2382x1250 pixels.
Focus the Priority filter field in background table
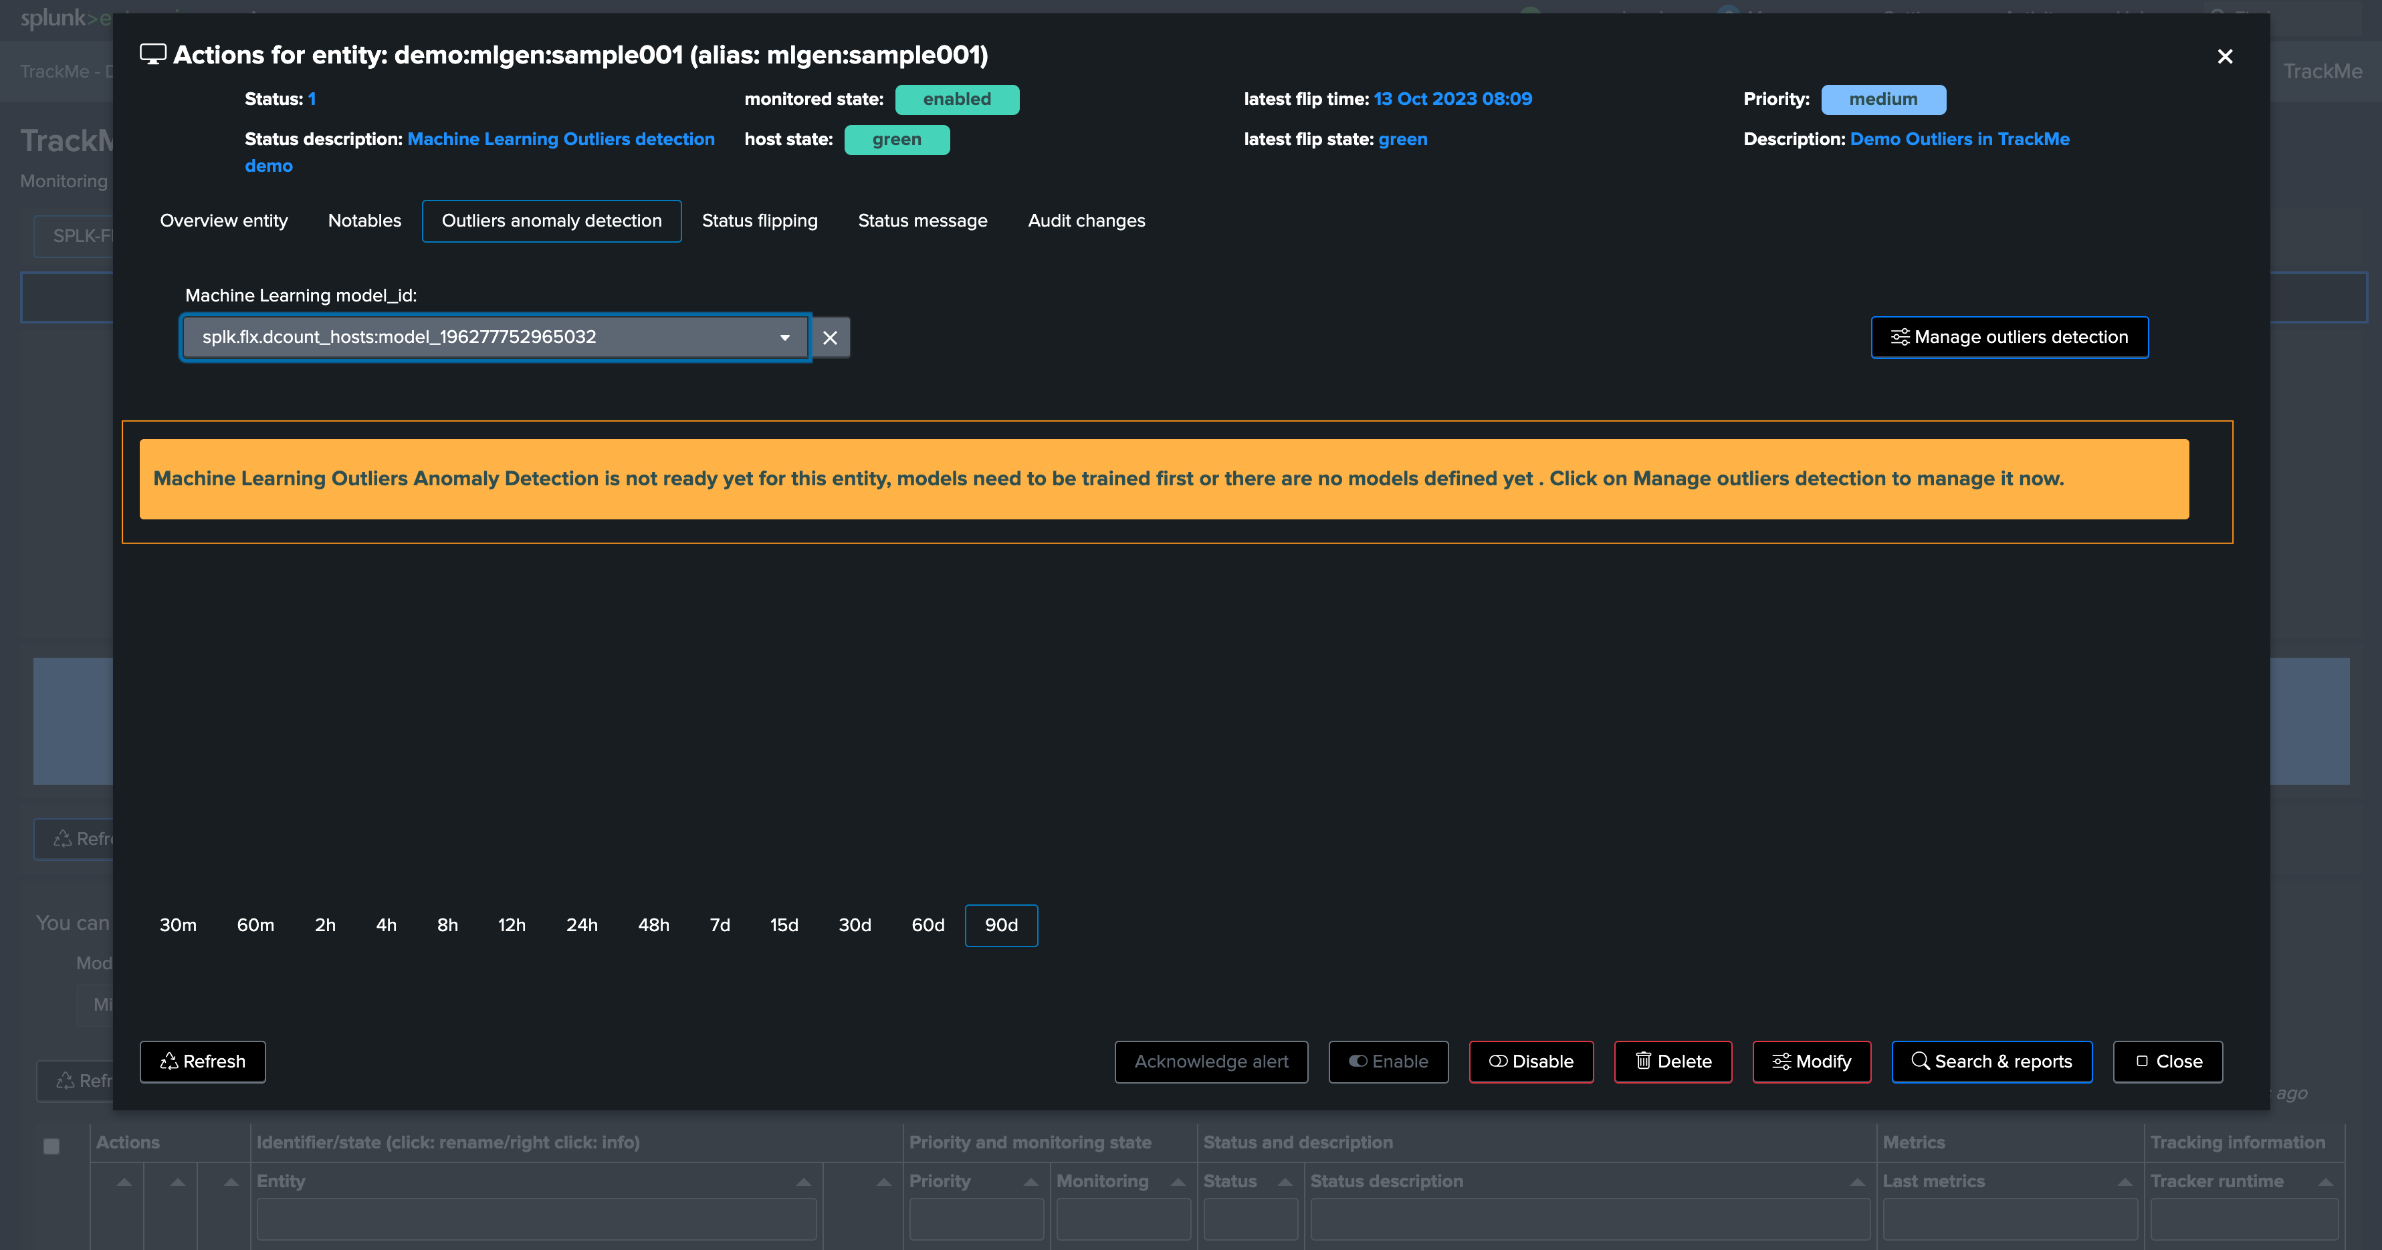(x=976, y=1219)
